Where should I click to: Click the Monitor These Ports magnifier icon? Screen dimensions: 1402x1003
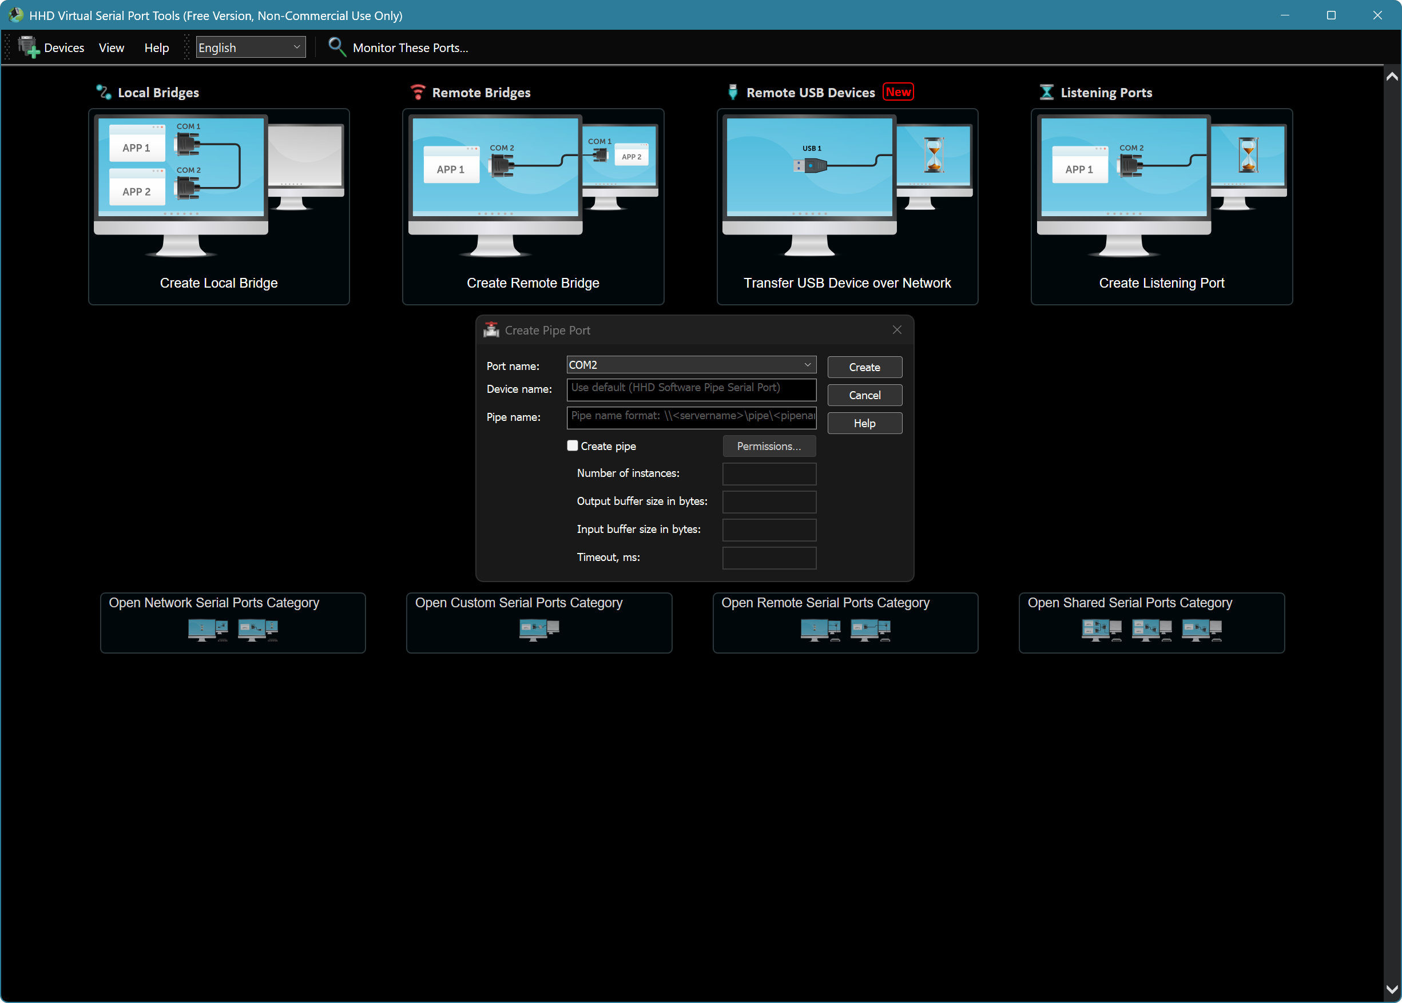tap(336, 47)
